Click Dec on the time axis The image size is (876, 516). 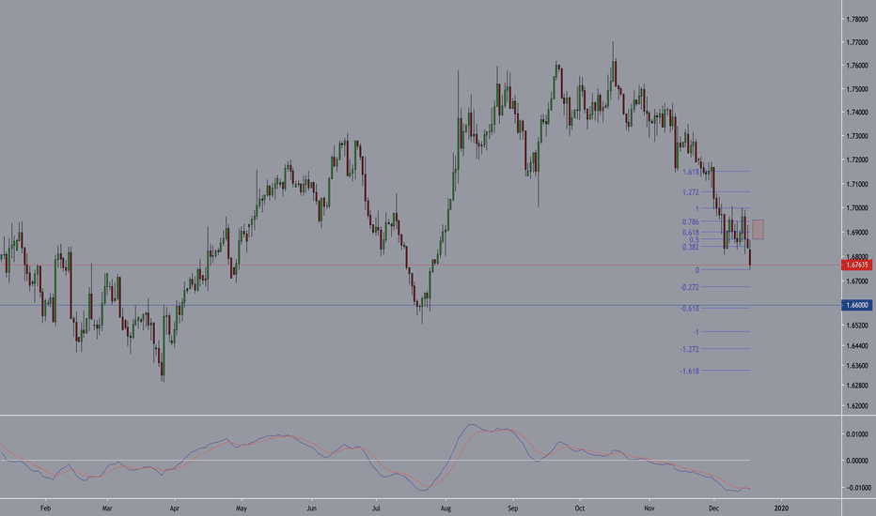pyautogui.click(x=716, y=507)
